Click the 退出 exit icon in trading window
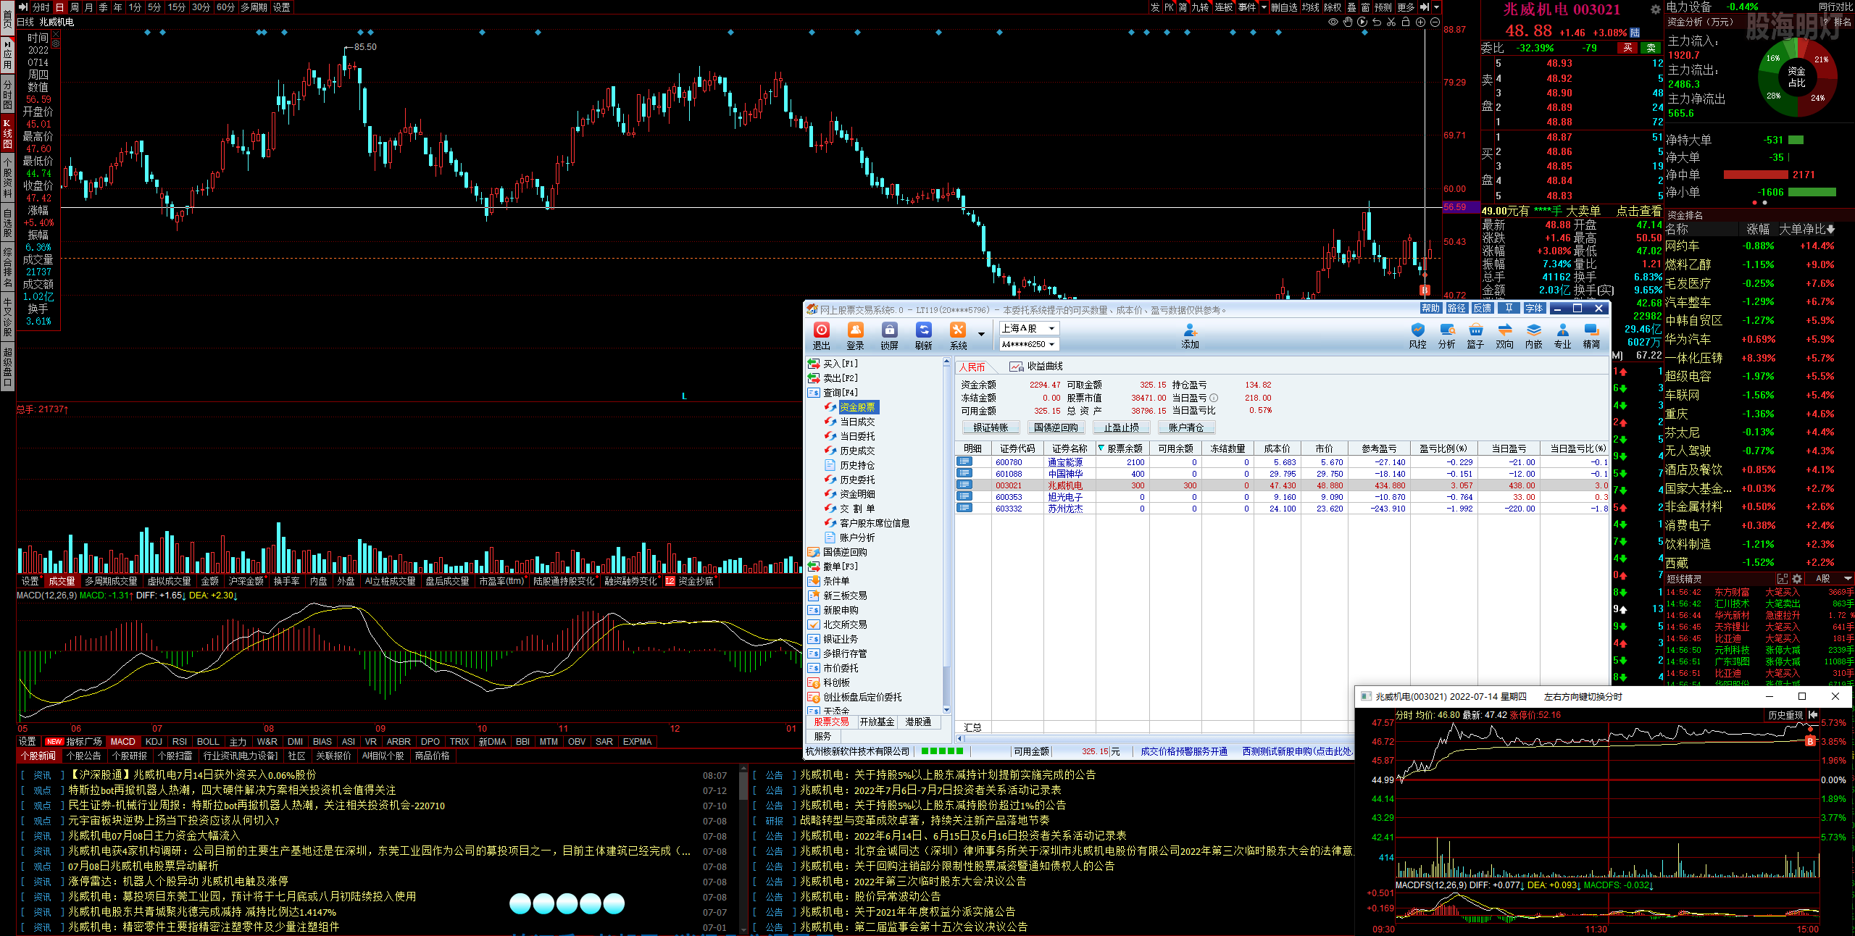This screenshot has height=936, width=1855. [x=821, y=336]
